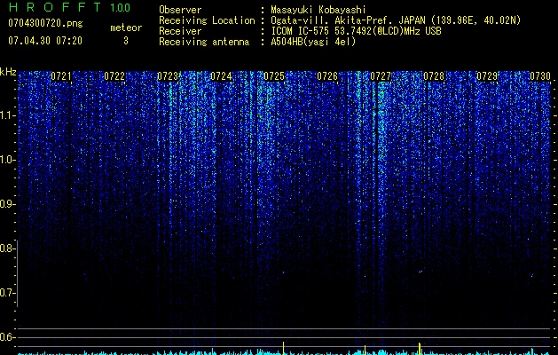Click the 0.6 kHz axis label
This screenshot has width=558, height=355.
tap(7, 337)
